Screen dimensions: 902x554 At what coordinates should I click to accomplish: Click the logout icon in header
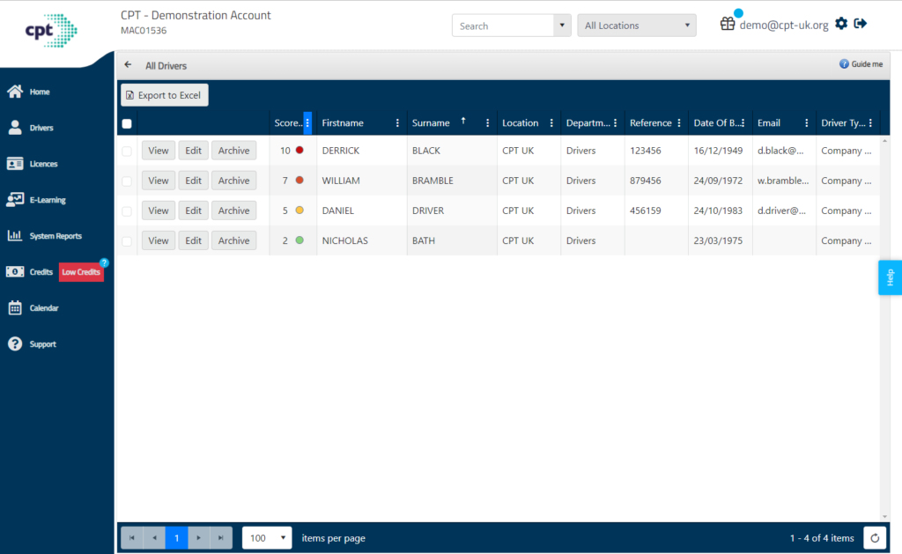861,24
